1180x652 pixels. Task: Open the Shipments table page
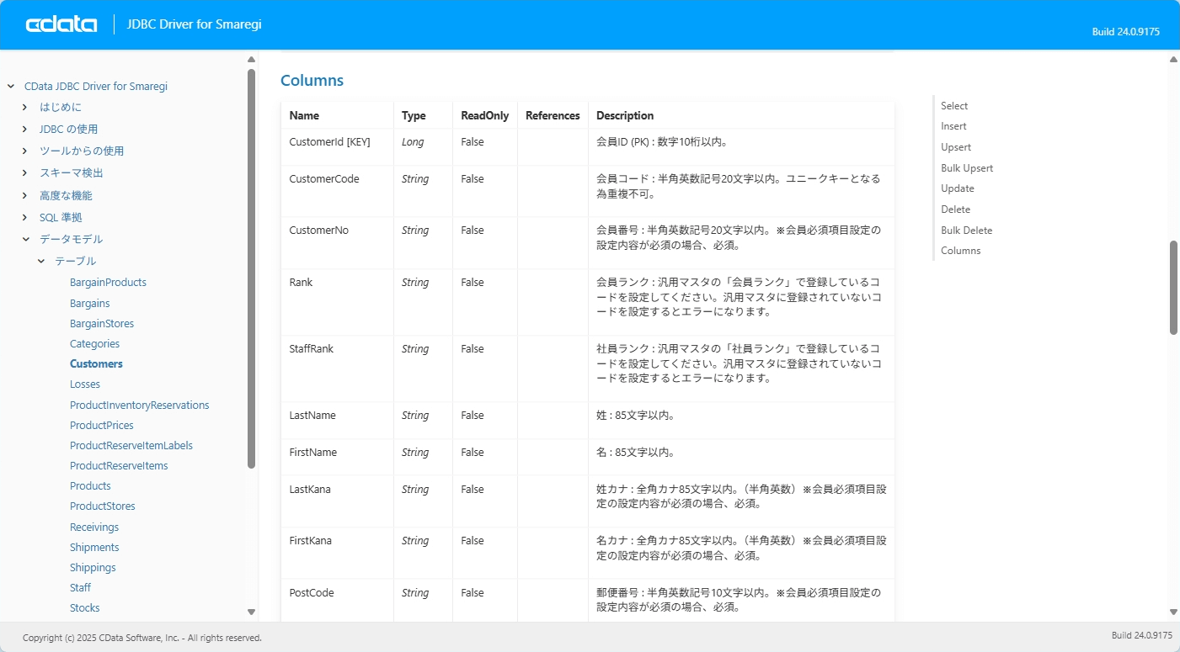click(x=94, y=547)
